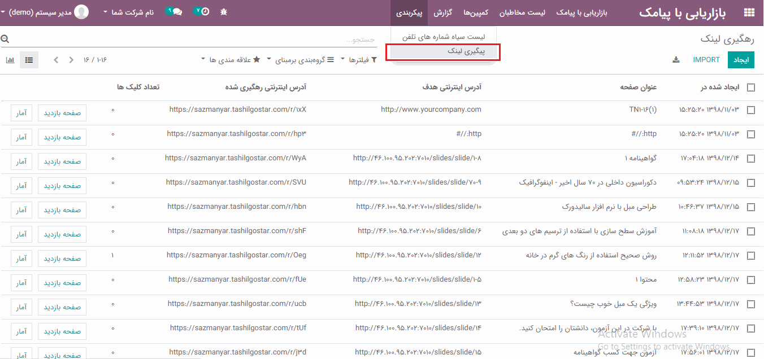This screenshot has width=764, height=359.
Task: Switch to graph view icon
Action: (x=10, y=60)
